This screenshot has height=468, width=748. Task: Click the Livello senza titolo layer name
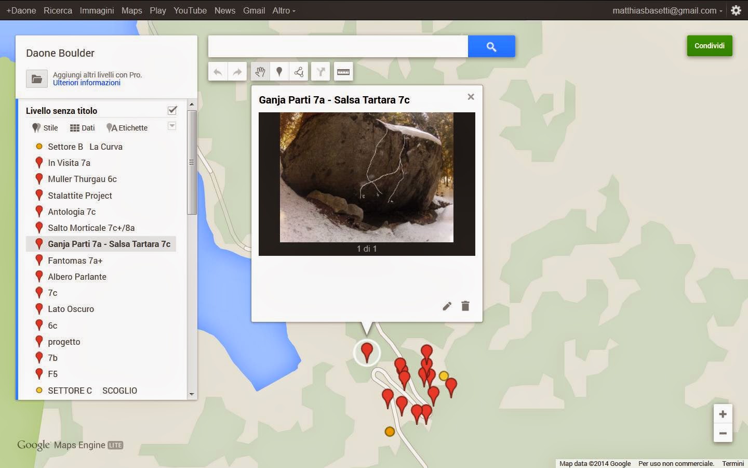(61, 111)
